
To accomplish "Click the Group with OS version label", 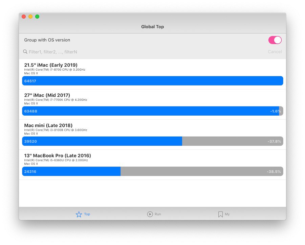I will (47, 40).
